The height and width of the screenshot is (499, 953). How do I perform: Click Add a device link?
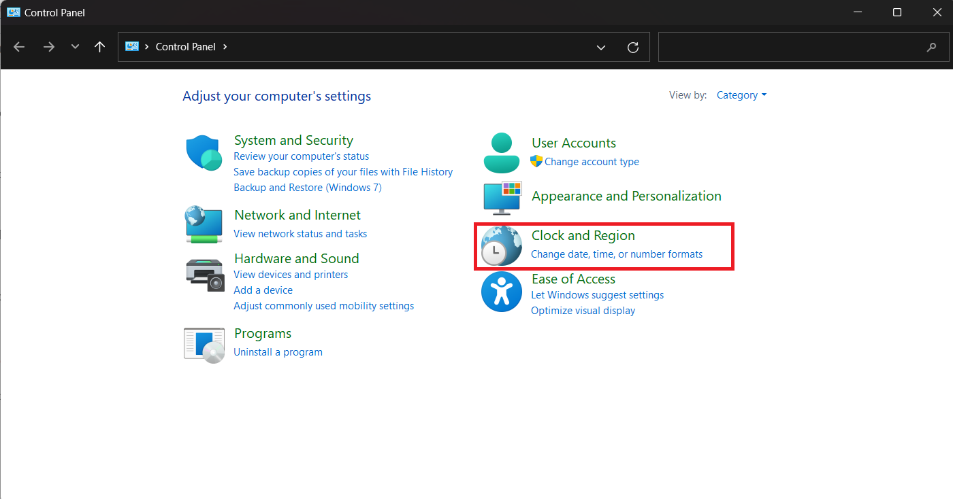pos(263,290)
